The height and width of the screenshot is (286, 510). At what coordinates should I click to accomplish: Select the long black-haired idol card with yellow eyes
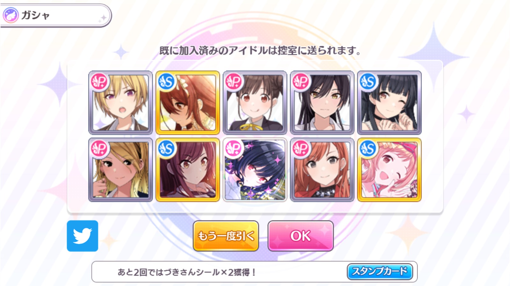(322, 103)
